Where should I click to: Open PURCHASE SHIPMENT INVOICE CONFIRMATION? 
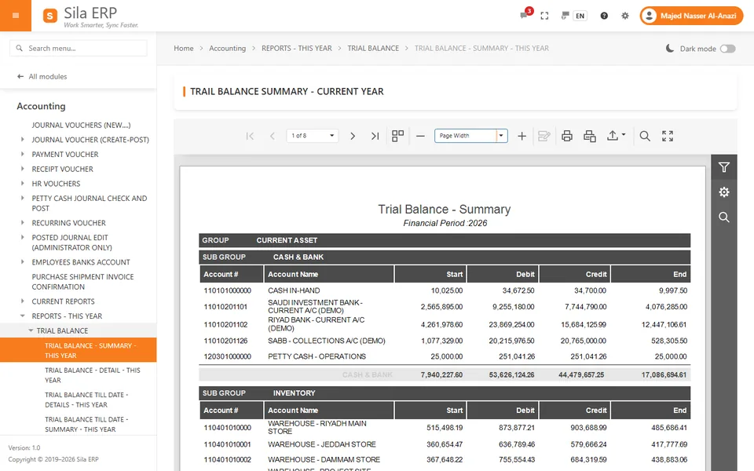82,282
